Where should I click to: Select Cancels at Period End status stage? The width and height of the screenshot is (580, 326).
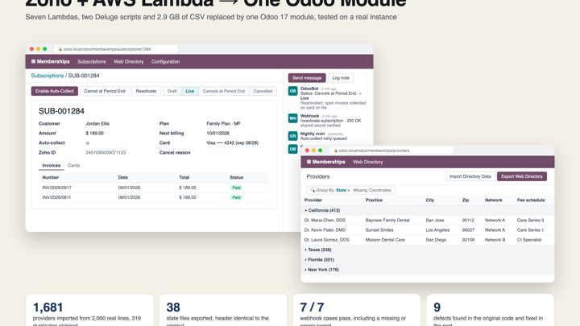(224, 91)
